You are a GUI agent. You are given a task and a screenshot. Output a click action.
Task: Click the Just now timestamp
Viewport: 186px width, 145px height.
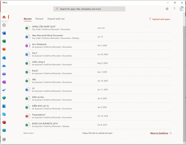click(101, 28)
